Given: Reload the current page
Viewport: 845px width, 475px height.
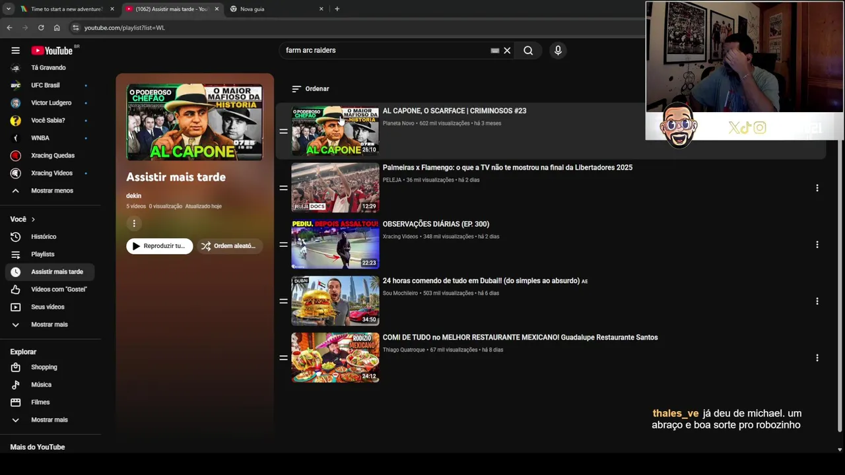Looking at the screenshot, I should coord(41,28).
